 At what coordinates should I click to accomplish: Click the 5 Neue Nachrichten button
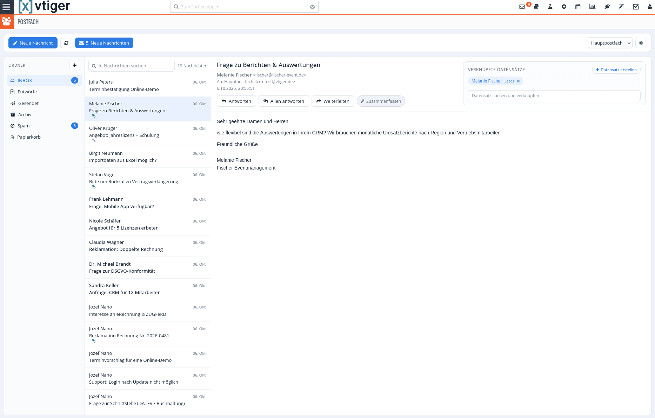tap(104, 43)
